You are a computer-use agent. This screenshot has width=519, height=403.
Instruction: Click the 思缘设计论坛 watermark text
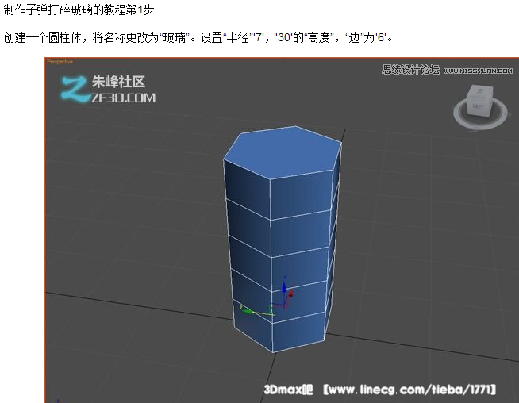coord(410,70)
